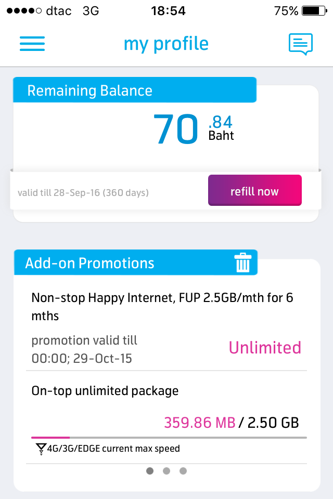Screen dimensions: 333x499
Task: Tap the valid till 28-Sep-16 text
Action: coord(83,192)
